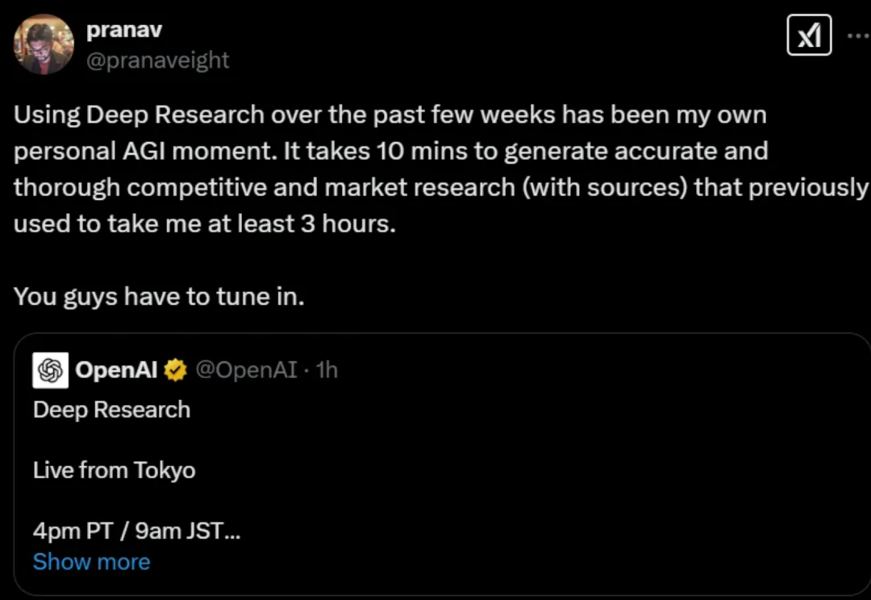
Task: Click tweet line 'used to take me at least 3 hours.'
Action: click(x=204, y=224)
